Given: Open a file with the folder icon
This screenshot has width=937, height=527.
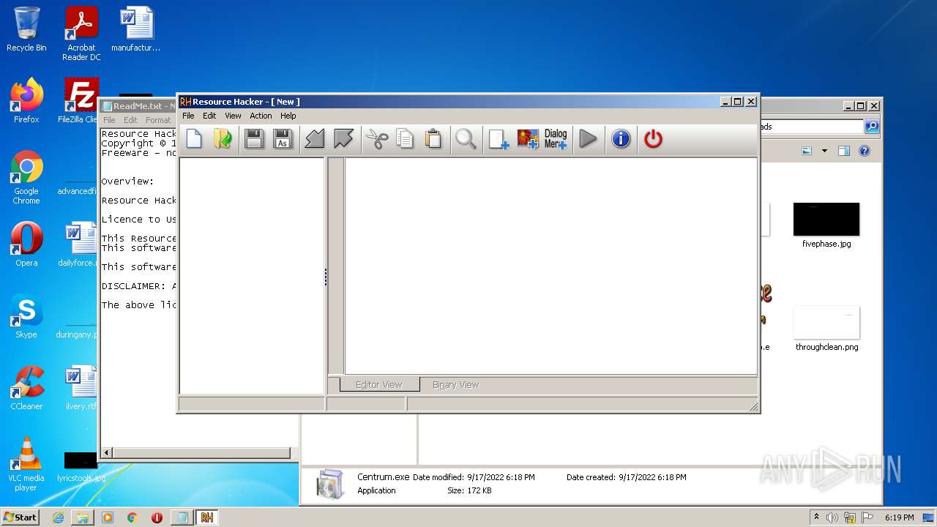Looking at the screenshot, I should [x=223, y=138].
